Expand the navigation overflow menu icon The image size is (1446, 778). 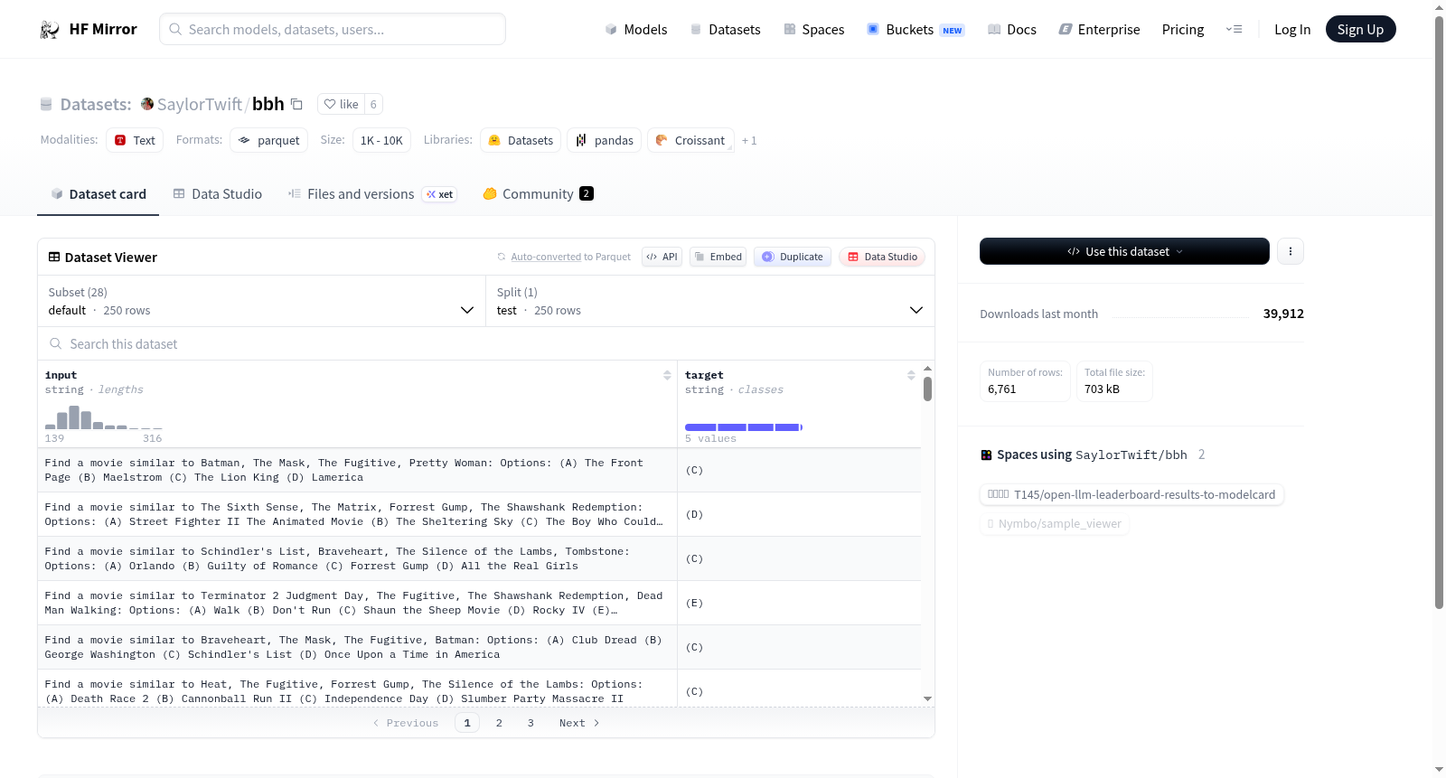point(1234,30)
